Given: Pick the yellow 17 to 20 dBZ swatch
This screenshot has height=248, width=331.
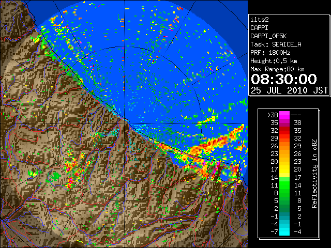Looking at the screenshot, I should click(284, 169).
